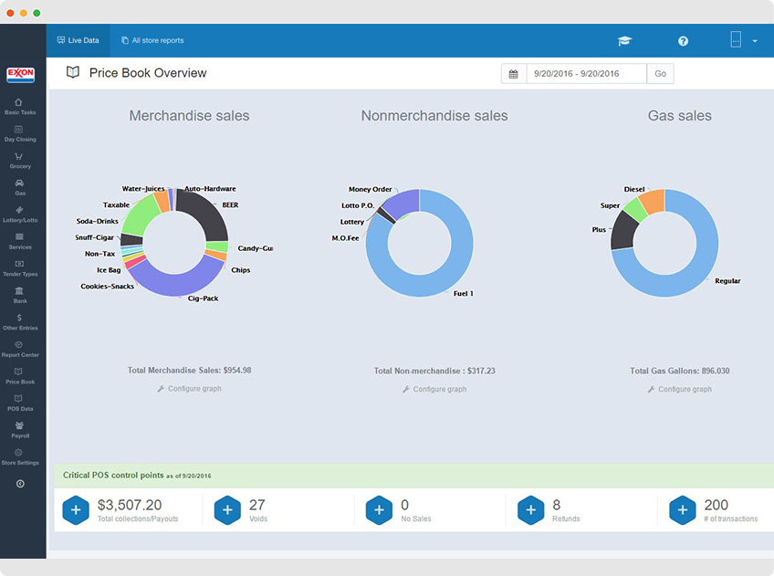Open the Report Center
This screenshot has height=576, width=774.
click(x=20, y=349)
